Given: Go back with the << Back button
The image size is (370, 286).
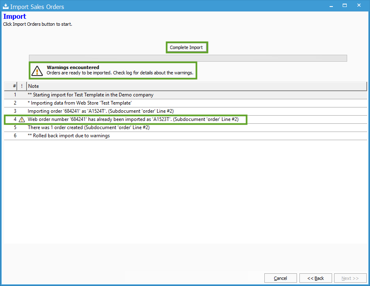Looking at the screenshot, I should pos(315,278).
